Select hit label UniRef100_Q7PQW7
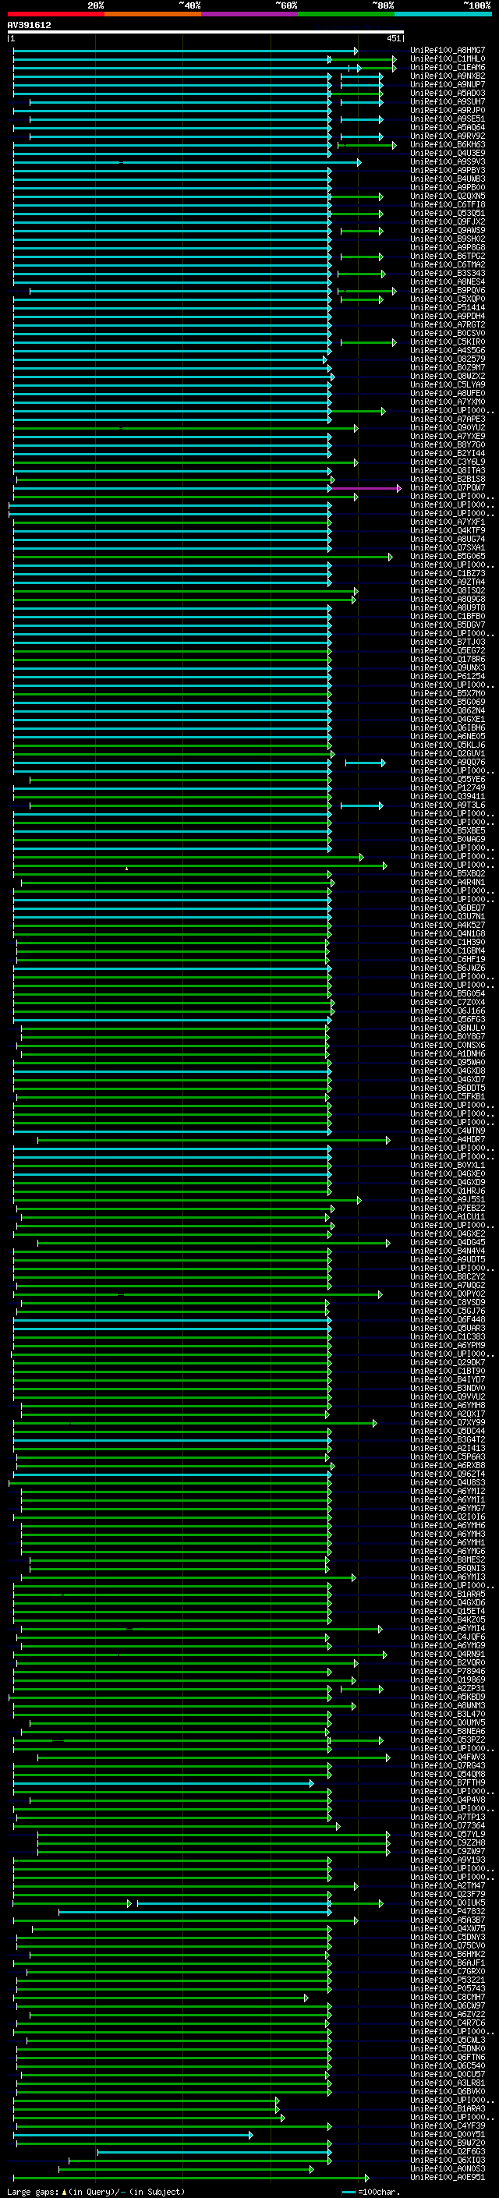Image resolution: width=499 pixels, height=2198 pixels. 448,488
